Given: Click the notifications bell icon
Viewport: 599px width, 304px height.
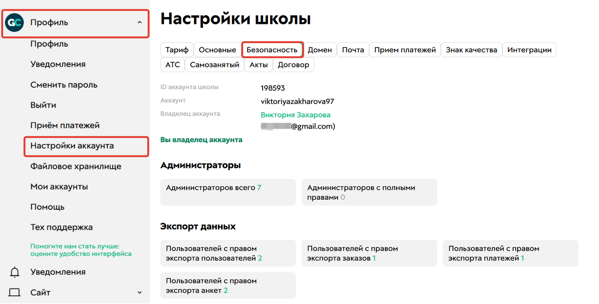Looking at the screenshot, I should click(x=15, y=272).
